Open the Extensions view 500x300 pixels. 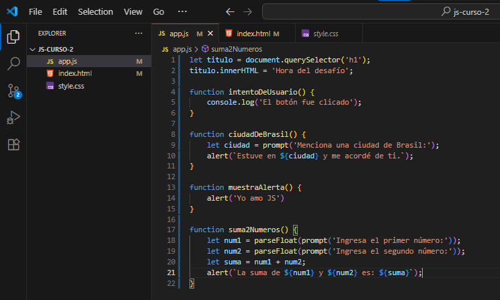13,144
